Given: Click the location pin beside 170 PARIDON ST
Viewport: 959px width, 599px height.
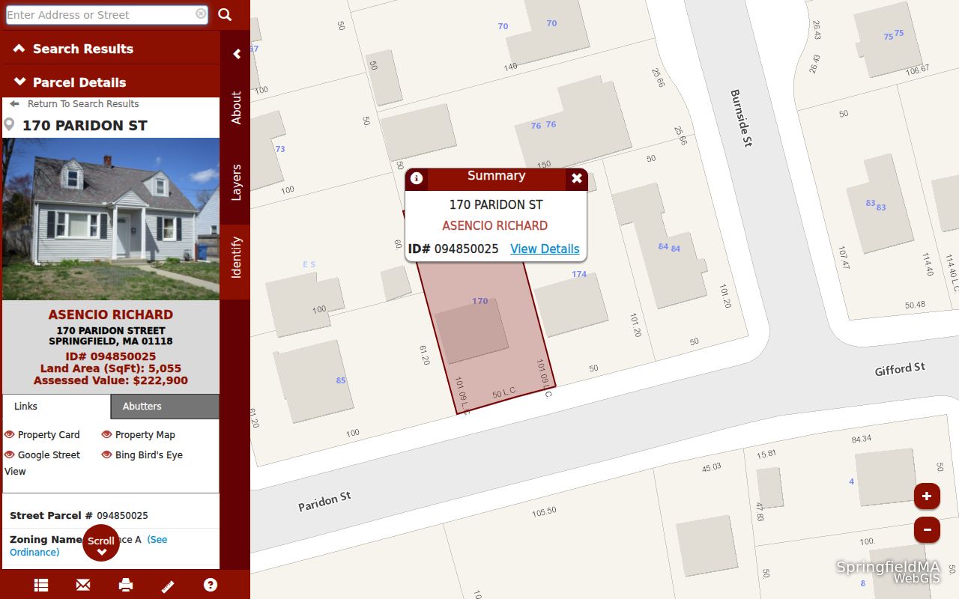Looking at the screenshot, I should (x=10, y=124).
